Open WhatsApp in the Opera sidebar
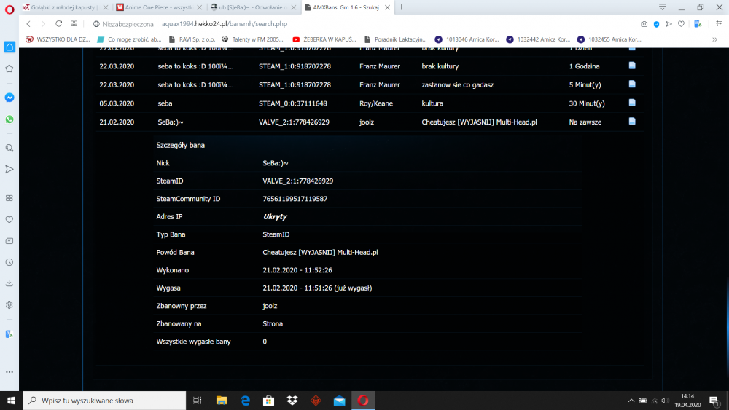729x410 pixels. (x=9, y=119)
